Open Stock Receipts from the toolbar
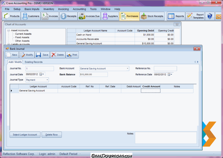Viewport: 223px width, 158px height. point(152,16)
